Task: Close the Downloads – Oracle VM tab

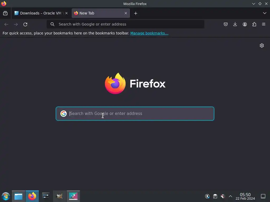Action: pyautogui.click(x=66, y=13)
